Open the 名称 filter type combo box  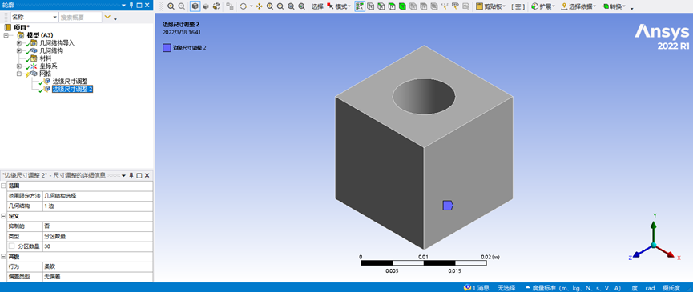34,18
